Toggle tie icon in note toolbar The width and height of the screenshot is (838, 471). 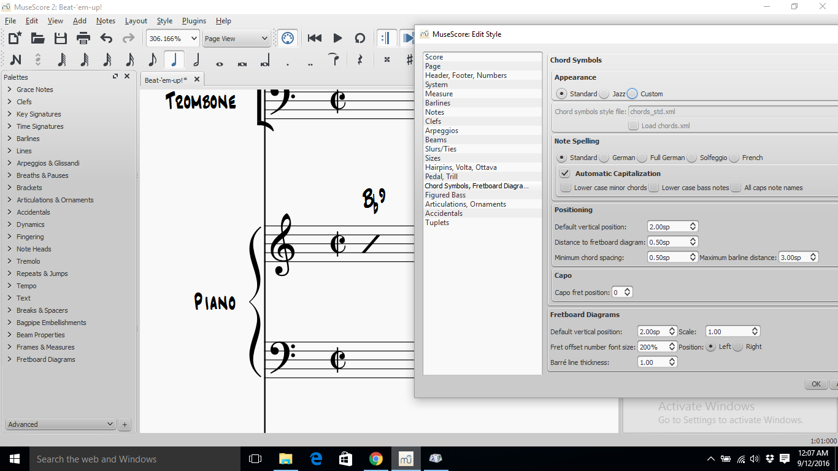[334, 59]
